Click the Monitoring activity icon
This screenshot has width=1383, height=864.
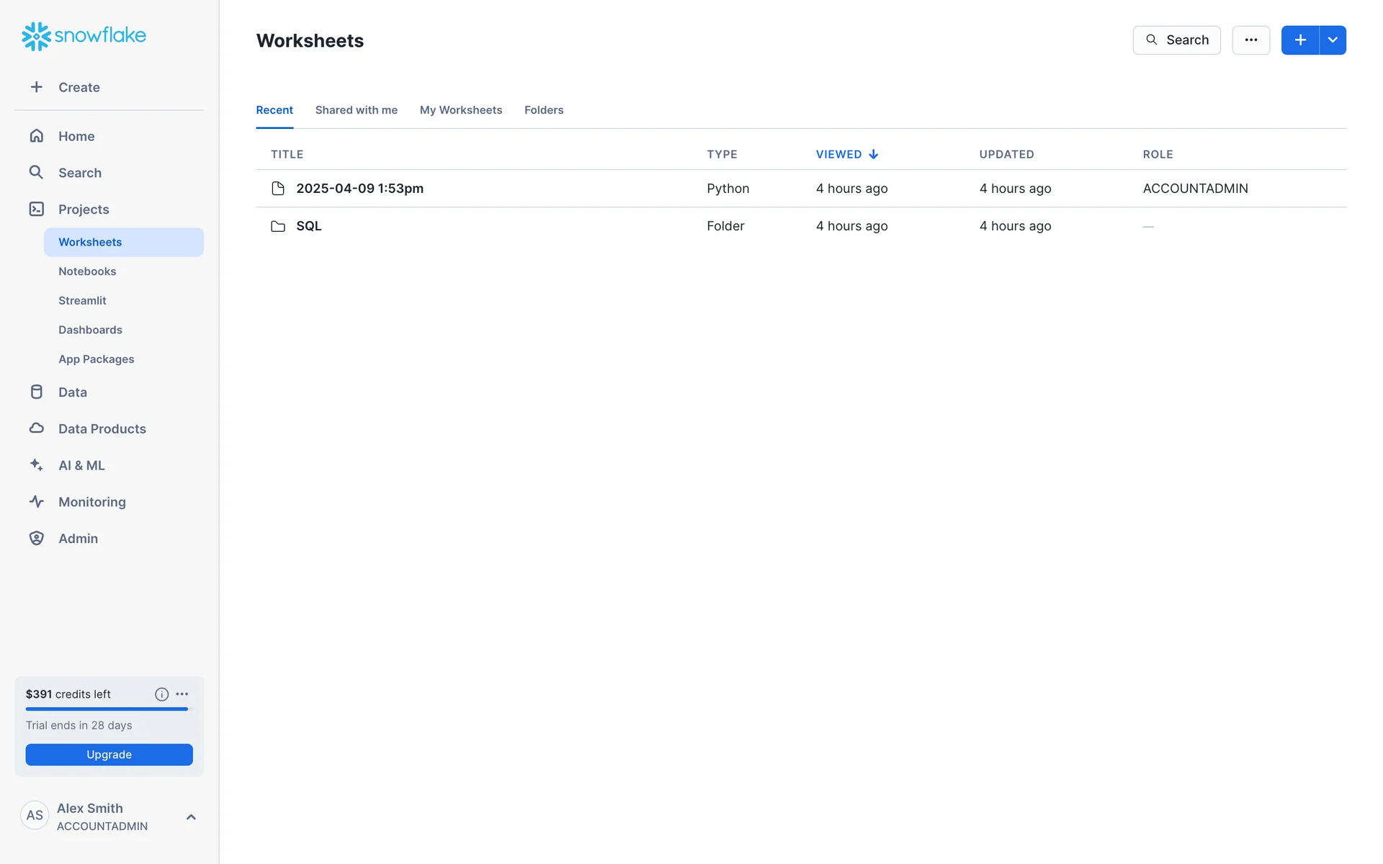pos(37,502)
